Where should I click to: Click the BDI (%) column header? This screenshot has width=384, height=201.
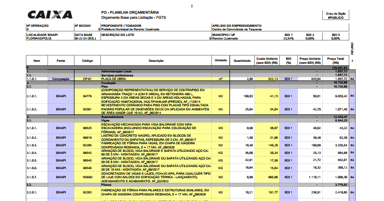click(288, 61)
